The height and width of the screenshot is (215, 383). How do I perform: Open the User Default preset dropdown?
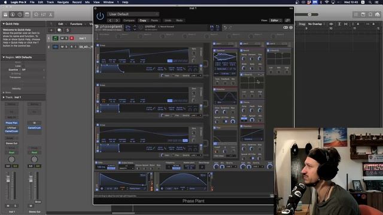tap(133, 14)
